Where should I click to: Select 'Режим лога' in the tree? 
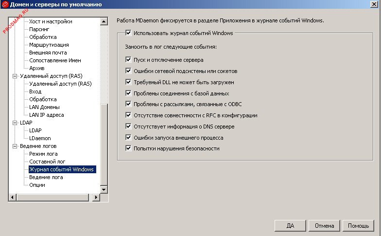tap(43, 154)
